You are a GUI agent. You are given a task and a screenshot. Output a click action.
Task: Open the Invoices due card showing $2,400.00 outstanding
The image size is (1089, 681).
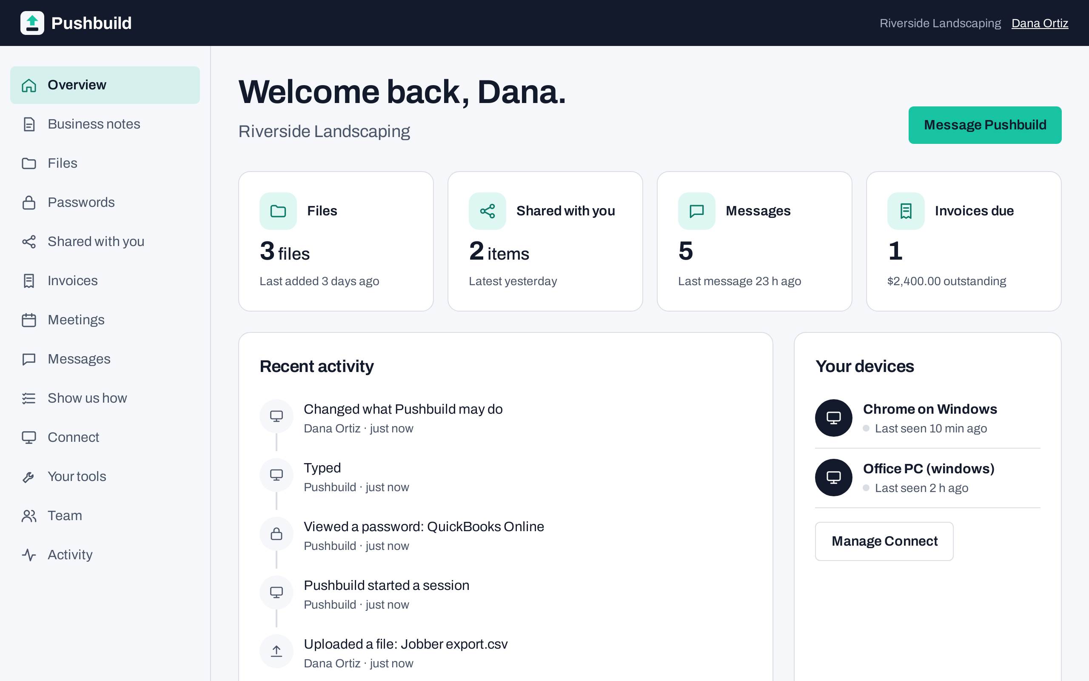[964, 241]
